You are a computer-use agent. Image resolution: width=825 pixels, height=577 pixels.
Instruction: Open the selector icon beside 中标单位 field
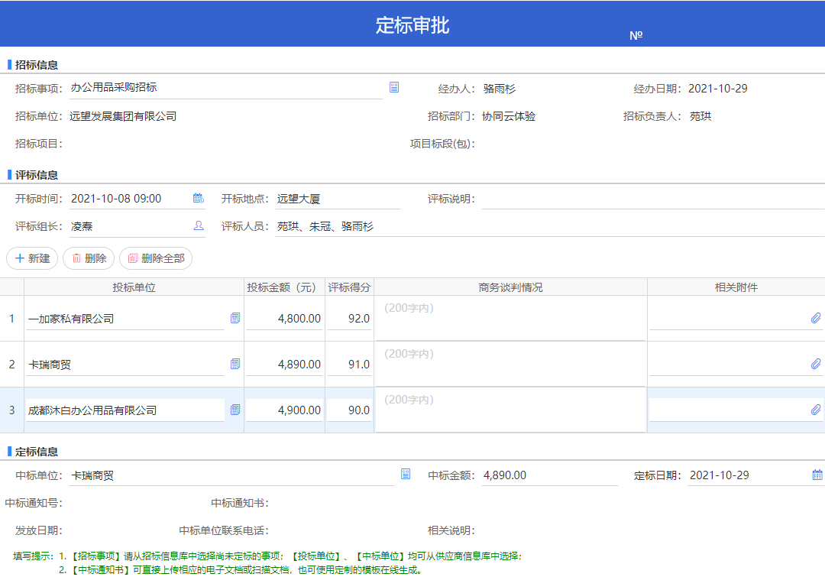405,474
